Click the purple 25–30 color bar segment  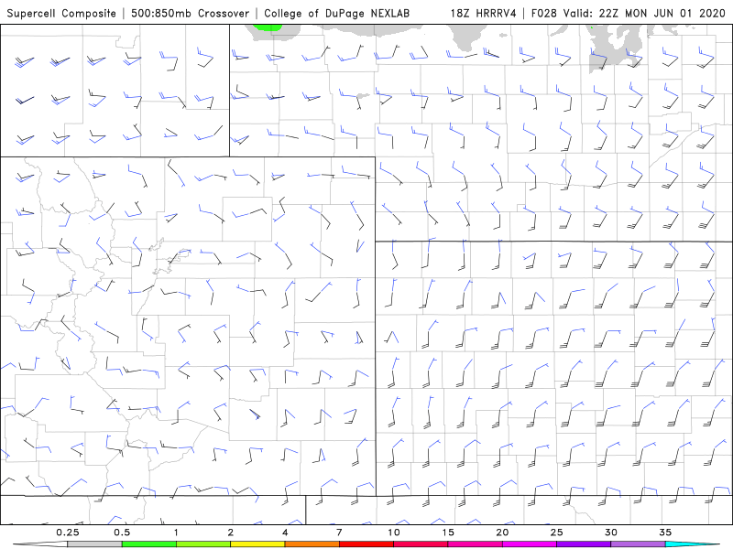(x=584, y=544)
